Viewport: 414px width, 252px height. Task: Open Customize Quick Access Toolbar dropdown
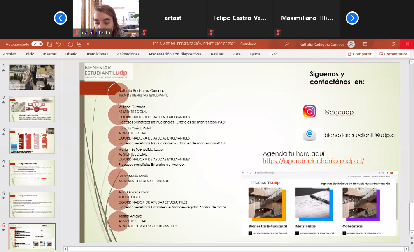87,44
